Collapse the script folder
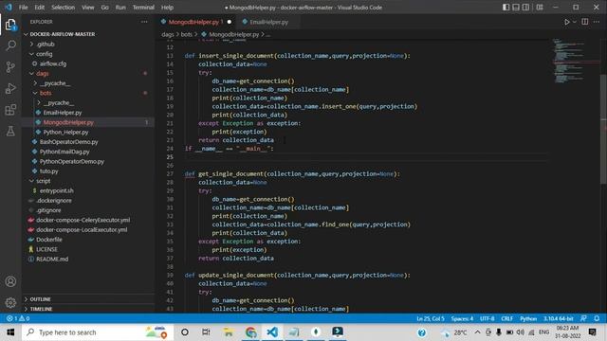The width and height of the screenshot is (607, 341). (44, 181)
